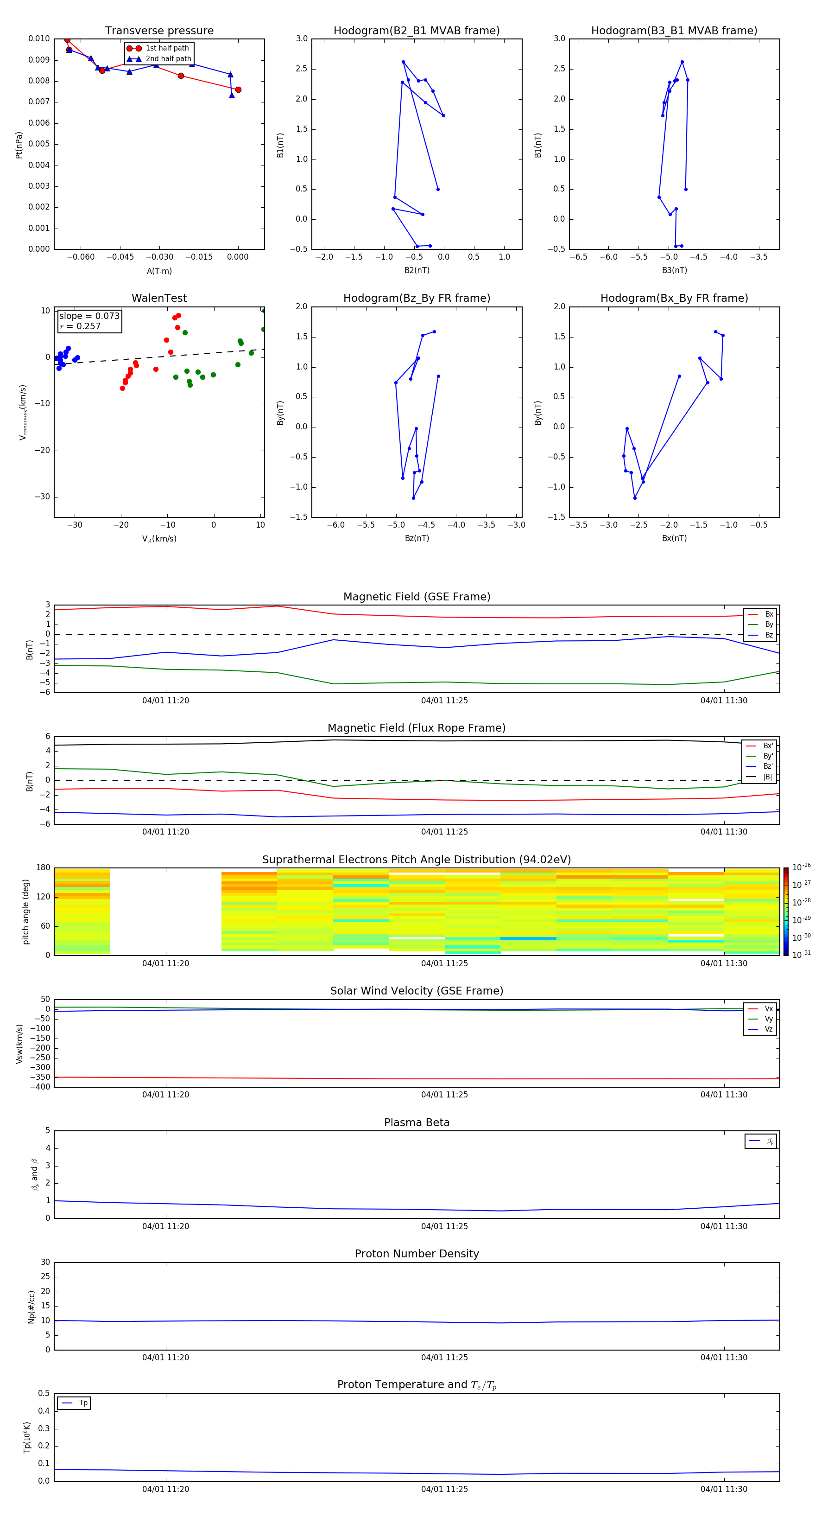Click the last red circle on the 1st half path
Screen dimensions: 834x1530
pos(238,89)
